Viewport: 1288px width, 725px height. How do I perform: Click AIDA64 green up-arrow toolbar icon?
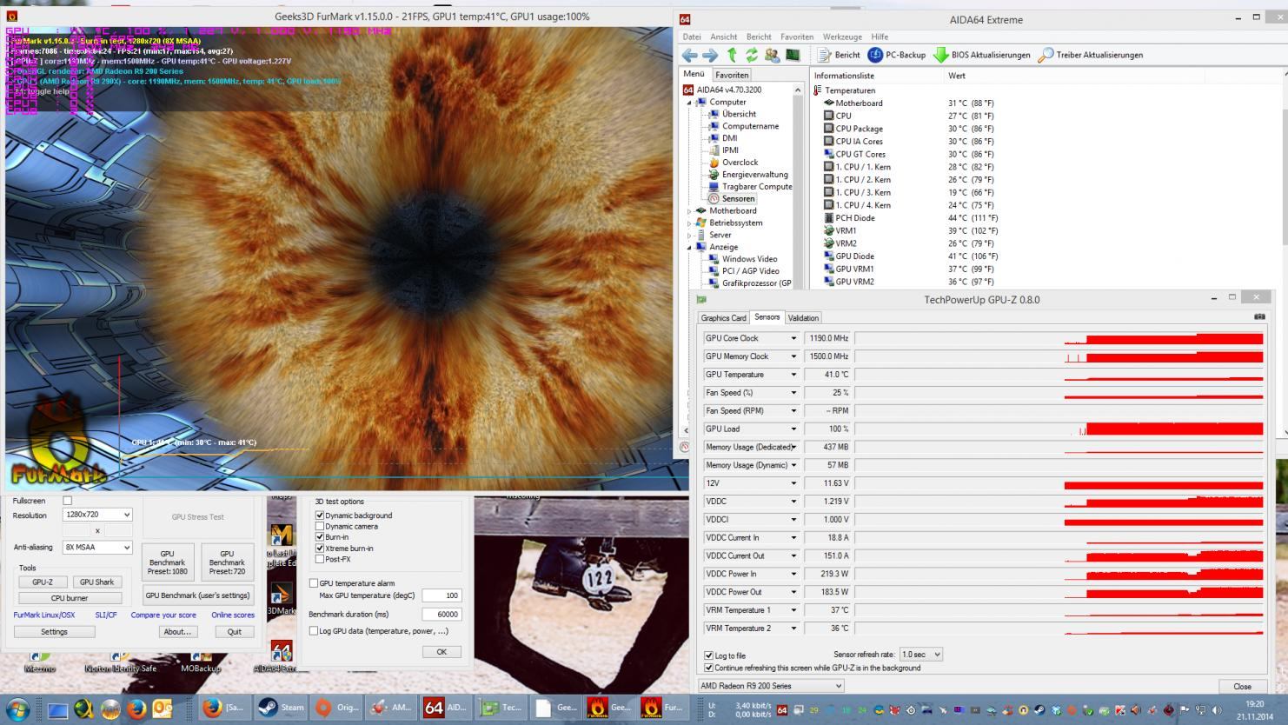click(x=732, y=55)
